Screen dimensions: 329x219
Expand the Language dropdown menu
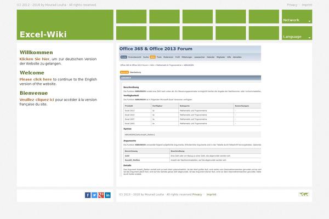point(297,33)
